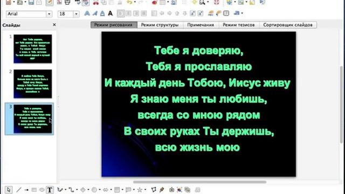Switch to Режим структуры tab
This screenshot has width=345, height=194.
(x=160, y=25)
